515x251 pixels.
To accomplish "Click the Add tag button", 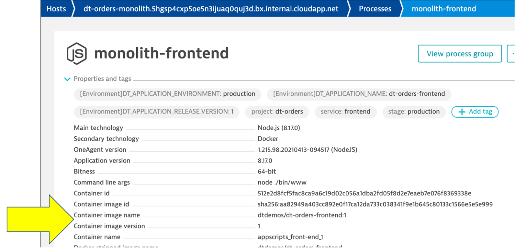I will [475, 112].
